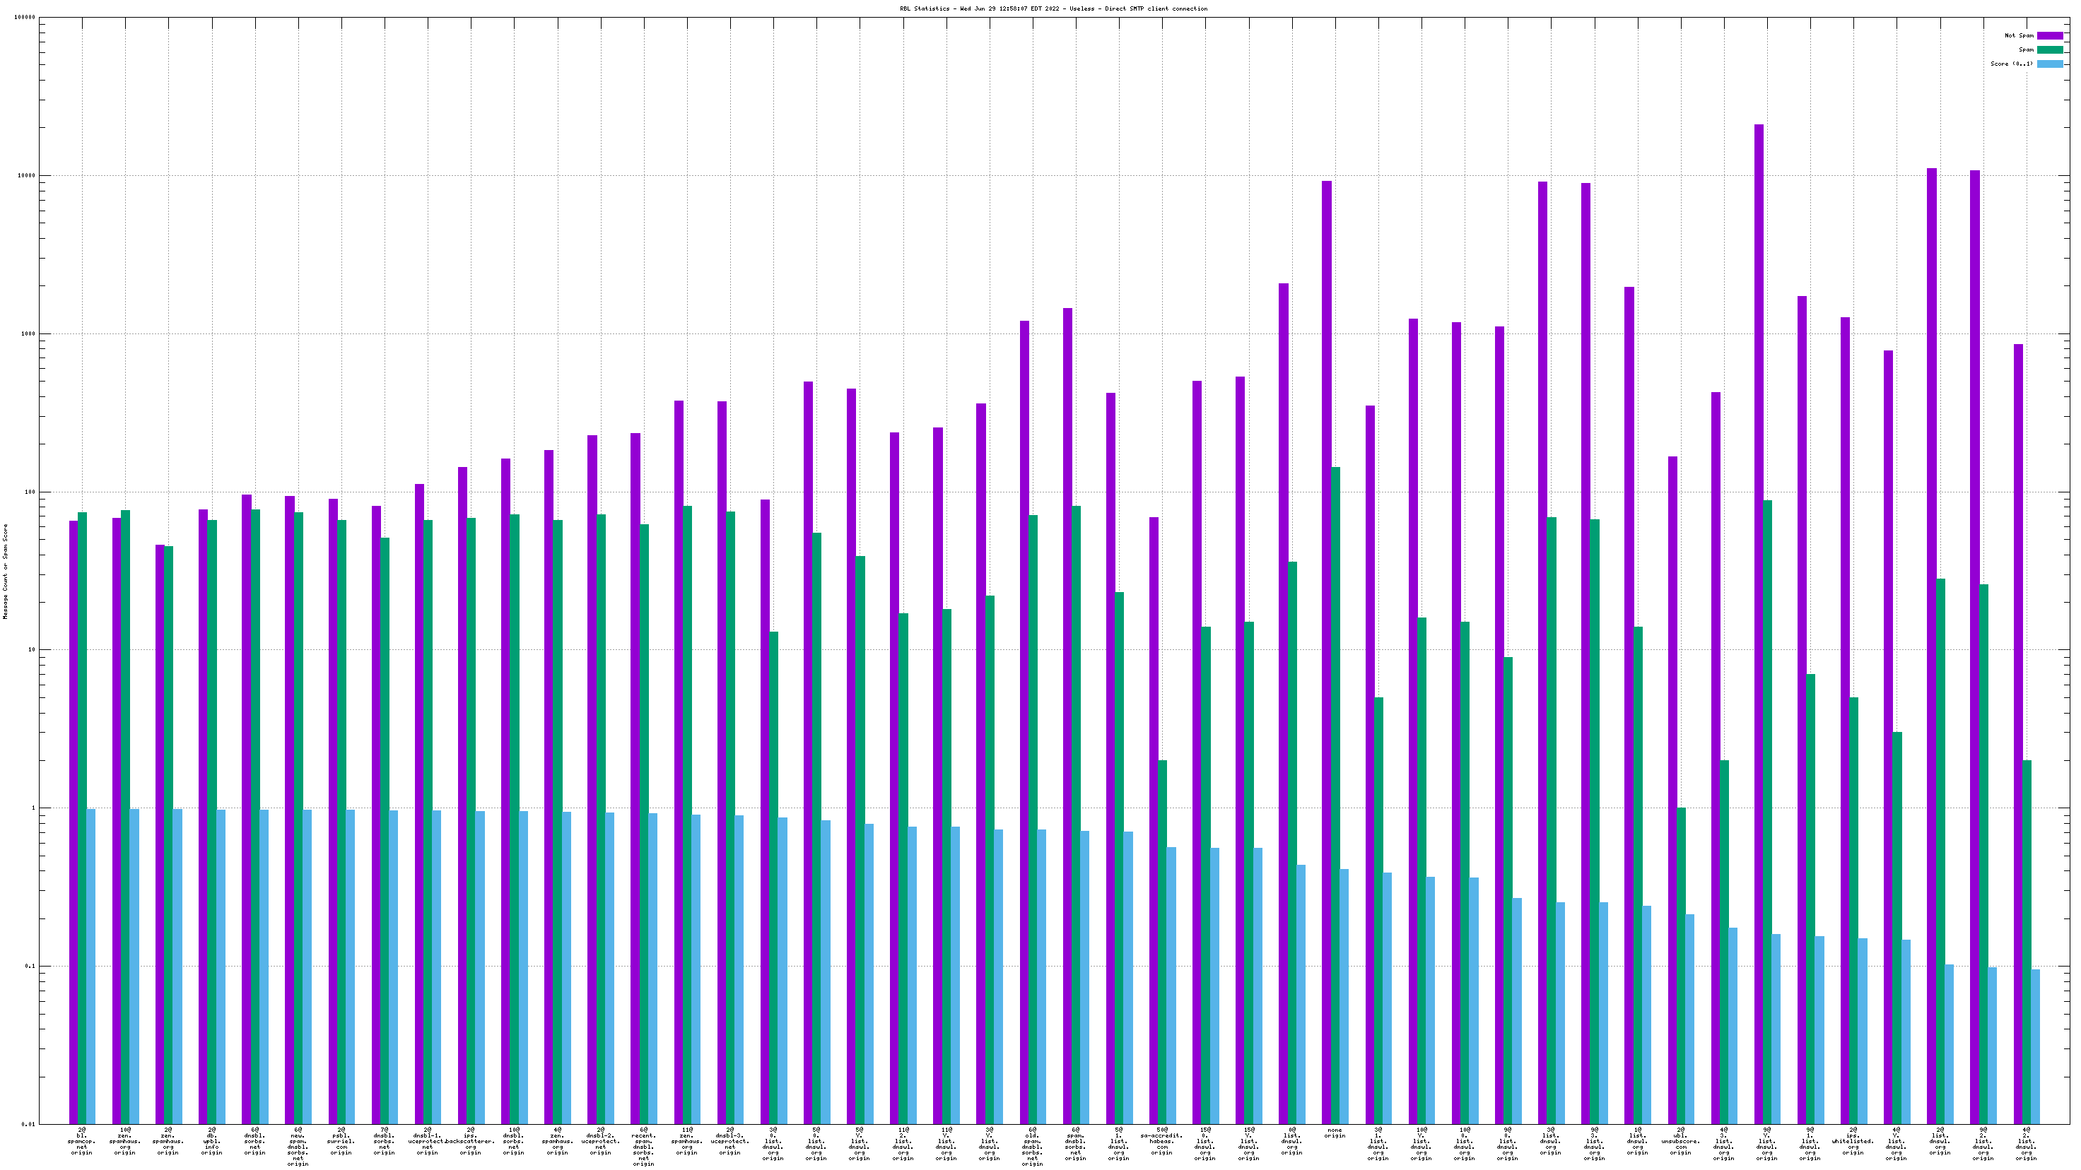2081x1170 pixels.
Task: Click the blue Score (0..1) legend swatch
Action: pos(2049,64)
